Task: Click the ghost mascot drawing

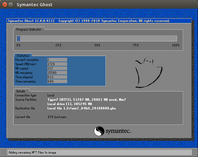Action: pyautogui.click(x=148, y=72)
